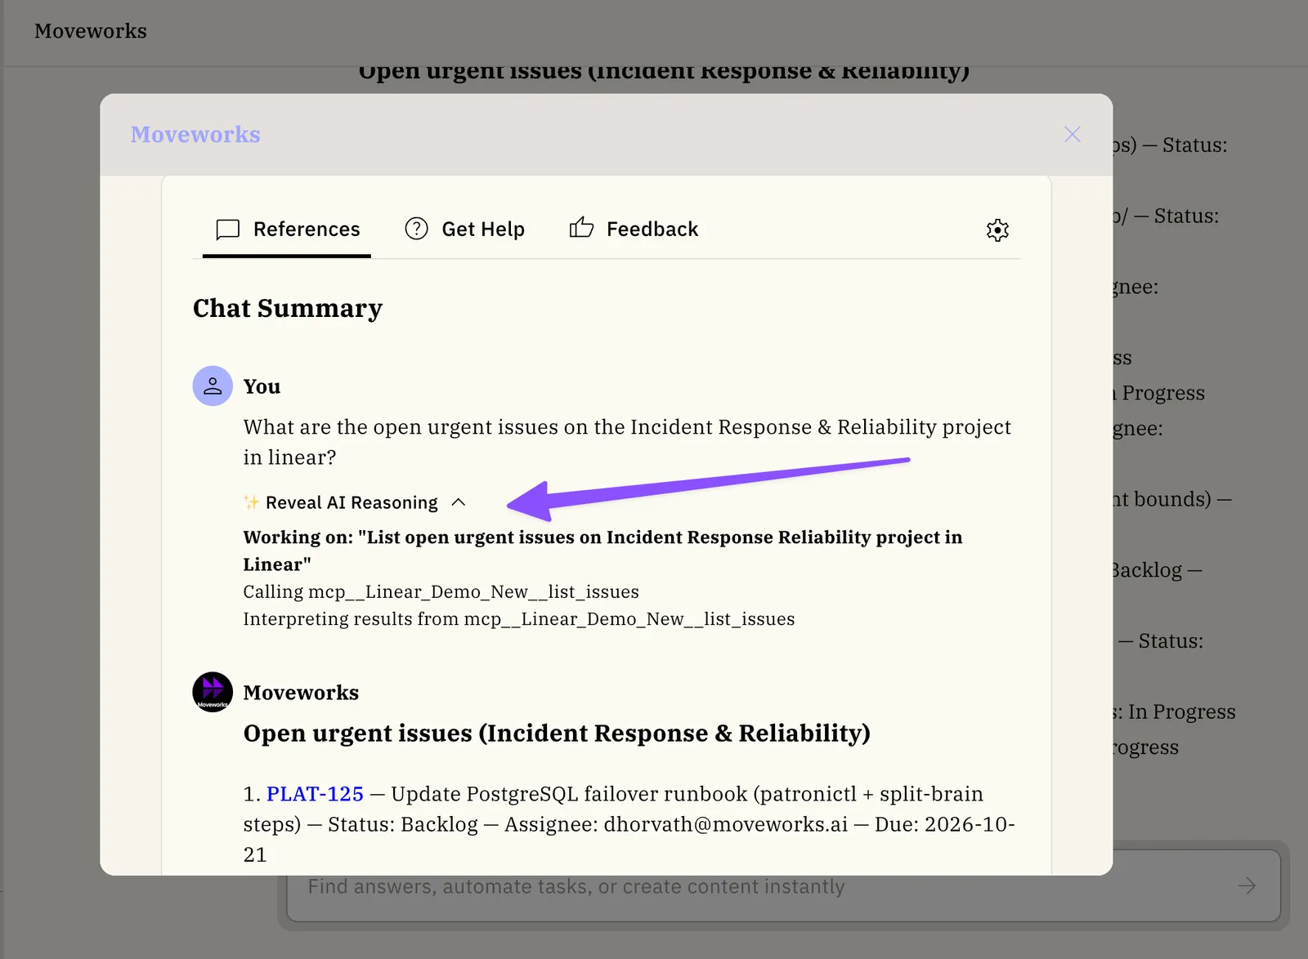Click the Moveworks title in modal header
This screenshot has width=1308, height=959.
[x=195, y=134]
